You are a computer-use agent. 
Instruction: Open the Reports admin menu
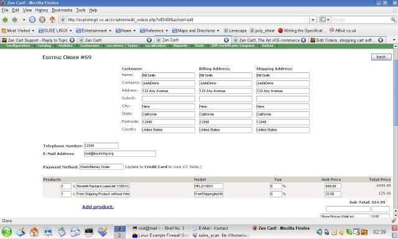click(180, 45)
